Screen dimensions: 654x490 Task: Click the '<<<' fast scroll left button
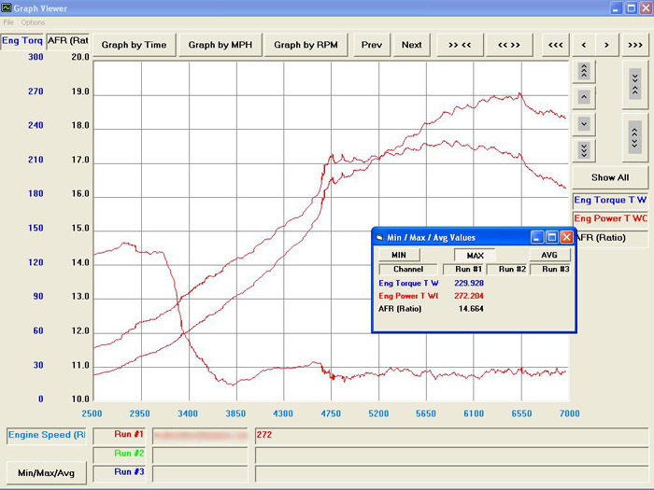pyautogui.click(x=555, y=45)
